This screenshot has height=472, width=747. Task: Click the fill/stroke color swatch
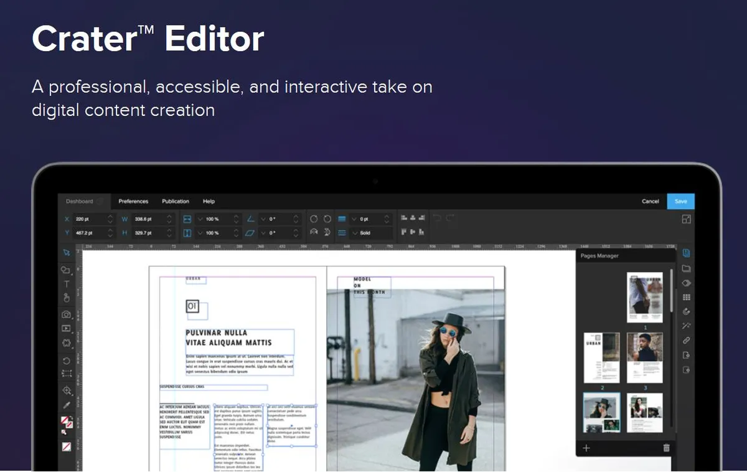[x=67, y=425]
